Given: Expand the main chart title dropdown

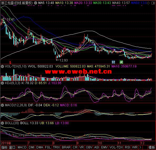Looking at the screenshot, I should [35, 3].
